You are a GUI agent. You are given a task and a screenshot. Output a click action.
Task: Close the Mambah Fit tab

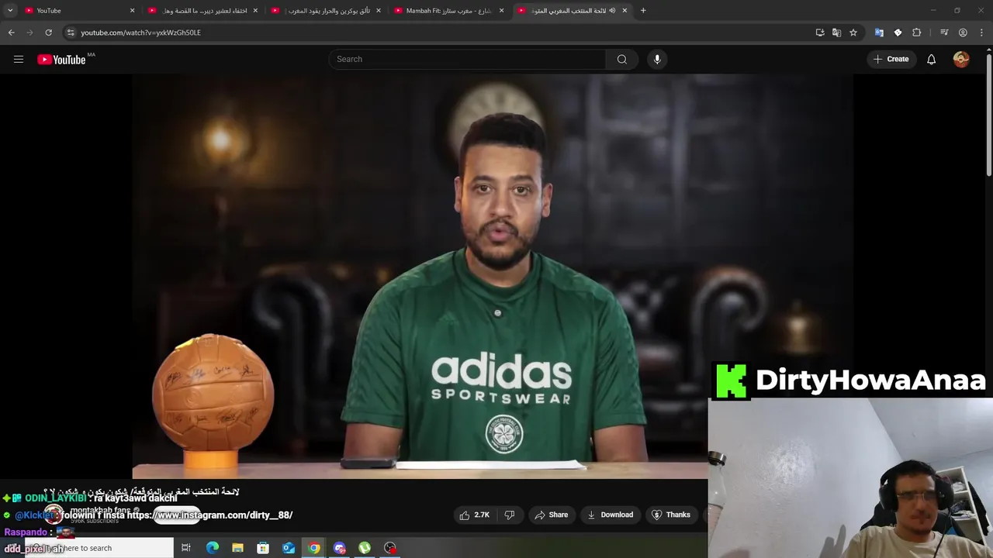pyautogui.click(x=501, y=11)
